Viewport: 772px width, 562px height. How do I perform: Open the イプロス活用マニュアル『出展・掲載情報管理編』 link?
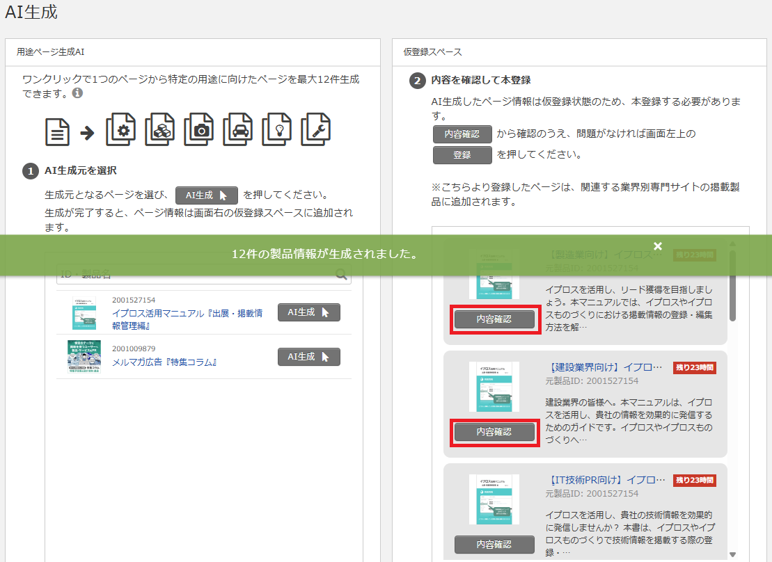[x=187, y=319]
